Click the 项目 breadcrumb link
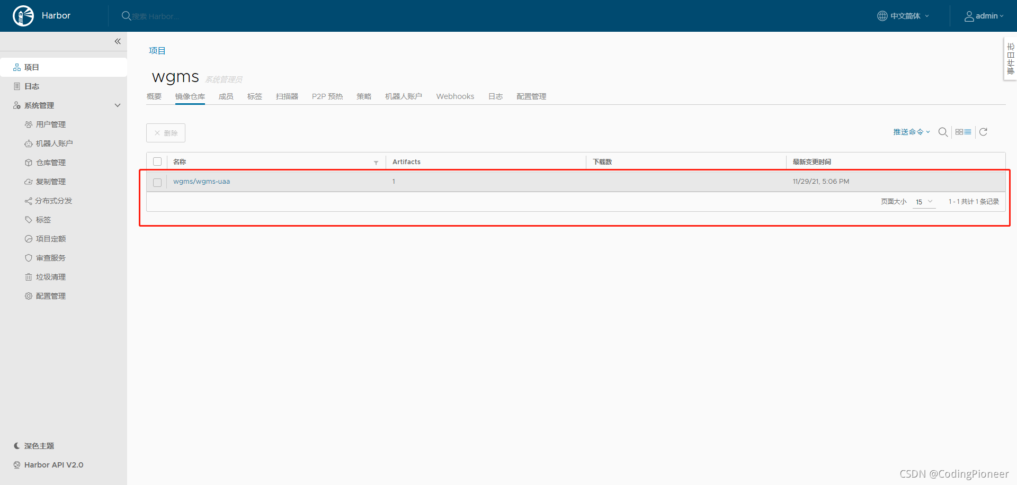This screenshot has width=1017, height=485. coord(157,51)
